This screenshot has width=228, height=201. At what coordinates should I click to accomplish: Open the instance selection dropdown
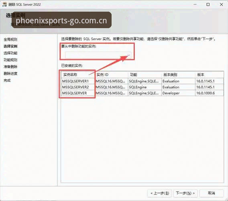[98, 55]
